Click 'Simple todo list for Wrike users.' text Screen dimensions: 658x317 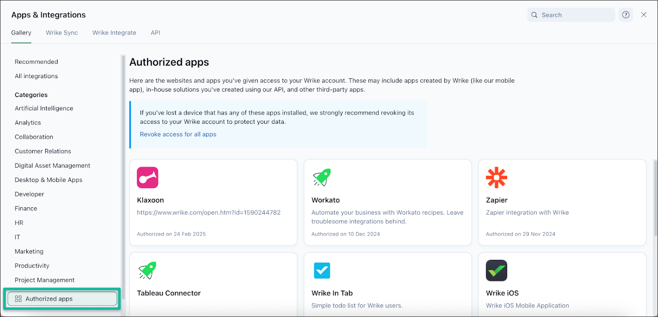coord(357,305)
